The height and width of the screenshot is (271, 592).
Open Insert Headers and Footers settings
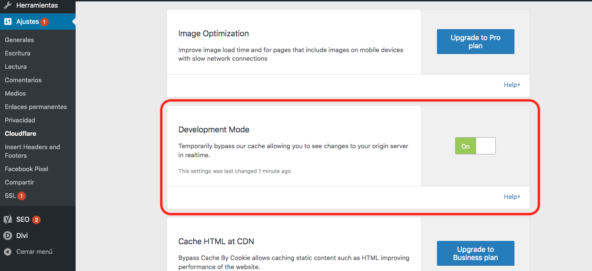pyautogui.click(x=32, y=151)
